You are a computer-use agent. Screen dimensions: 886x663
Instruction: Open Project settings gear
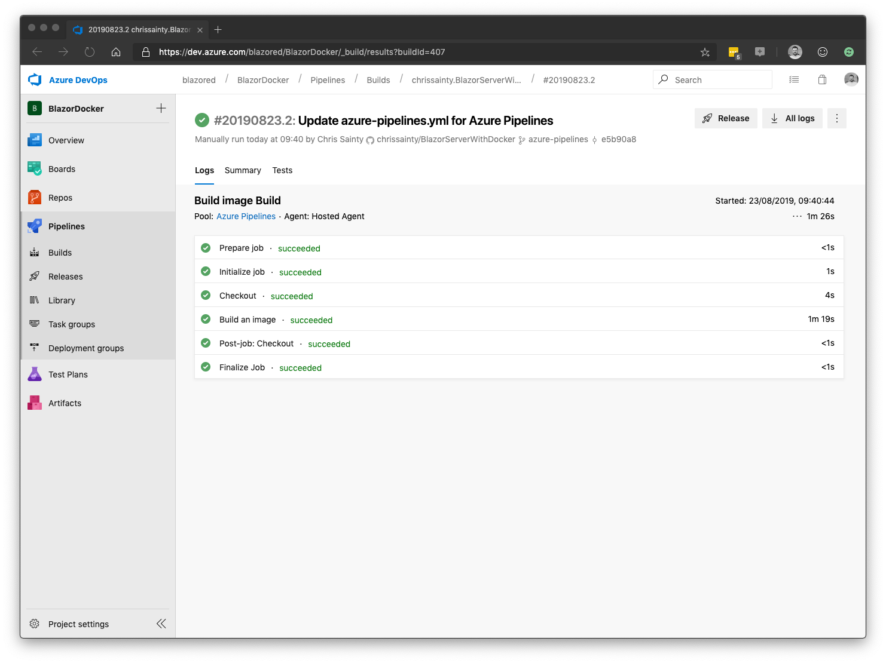coord(35,624)
